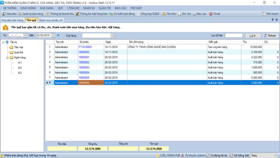Switch to Danh mục phiếu chi tab
This screenshot has height=158, width=280.
pyautogui.click(x=51, y=20)
